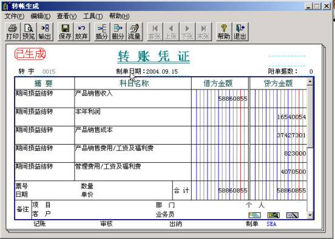
Task: Delete an entry line with 删分
Action: [x=118, y=31]
